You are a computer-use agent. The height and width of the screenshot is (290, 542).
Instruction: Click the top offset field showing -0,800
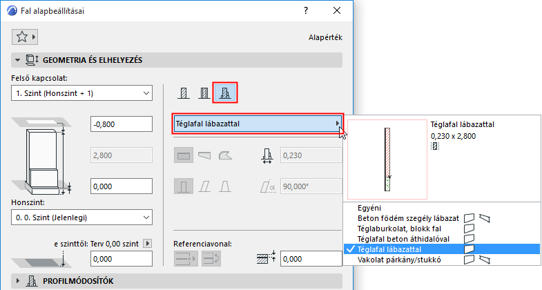point(121,124)
